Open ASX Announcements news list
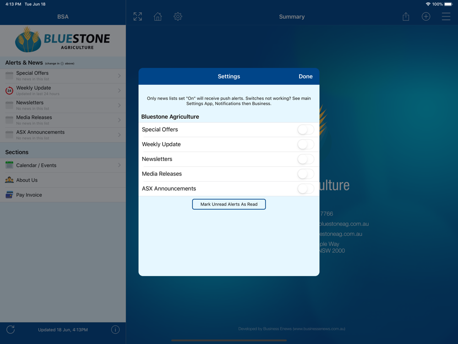Screen dimensions: 458x344 pos(63,135)
